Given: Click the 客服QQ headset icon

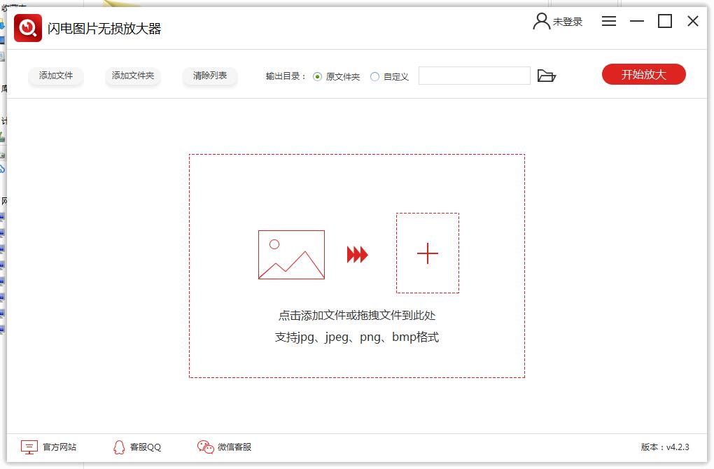Looking at the screenshot, I should pyautogui.click(x=118, y=447).
